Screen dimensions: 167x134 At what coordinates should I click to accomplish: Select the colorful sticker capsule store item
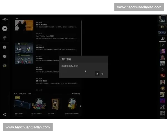pyautogui.click(x=39, y=104)
